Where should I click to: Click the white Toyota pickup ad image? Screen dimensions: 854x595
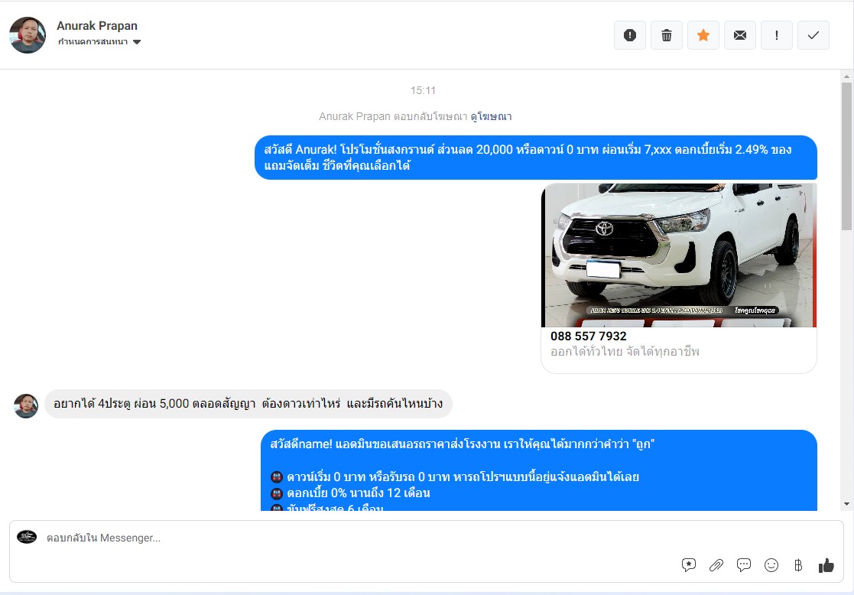(x=679, y=255)
